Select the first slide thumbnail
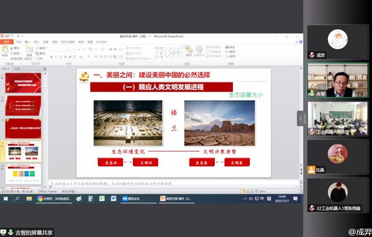This screenshot has height=237, width=372. pos(23,83)
